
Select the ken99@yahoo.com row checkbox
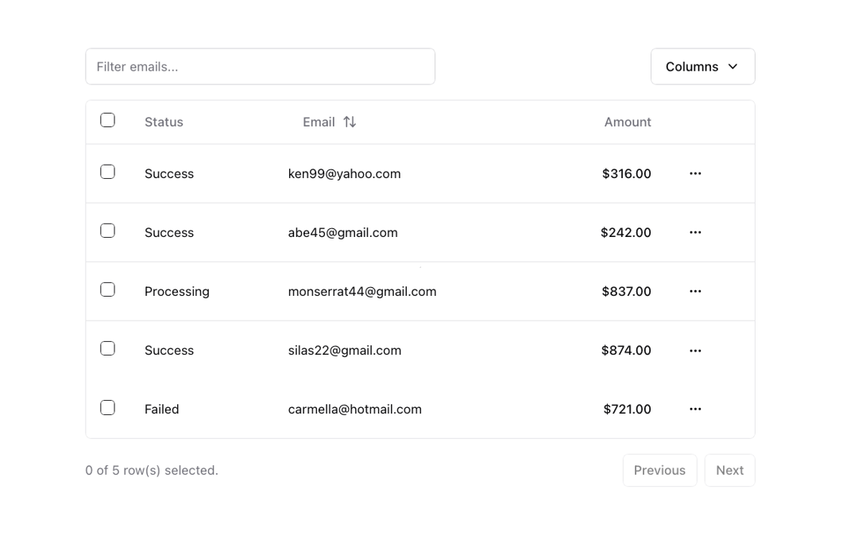pos(108,172)
